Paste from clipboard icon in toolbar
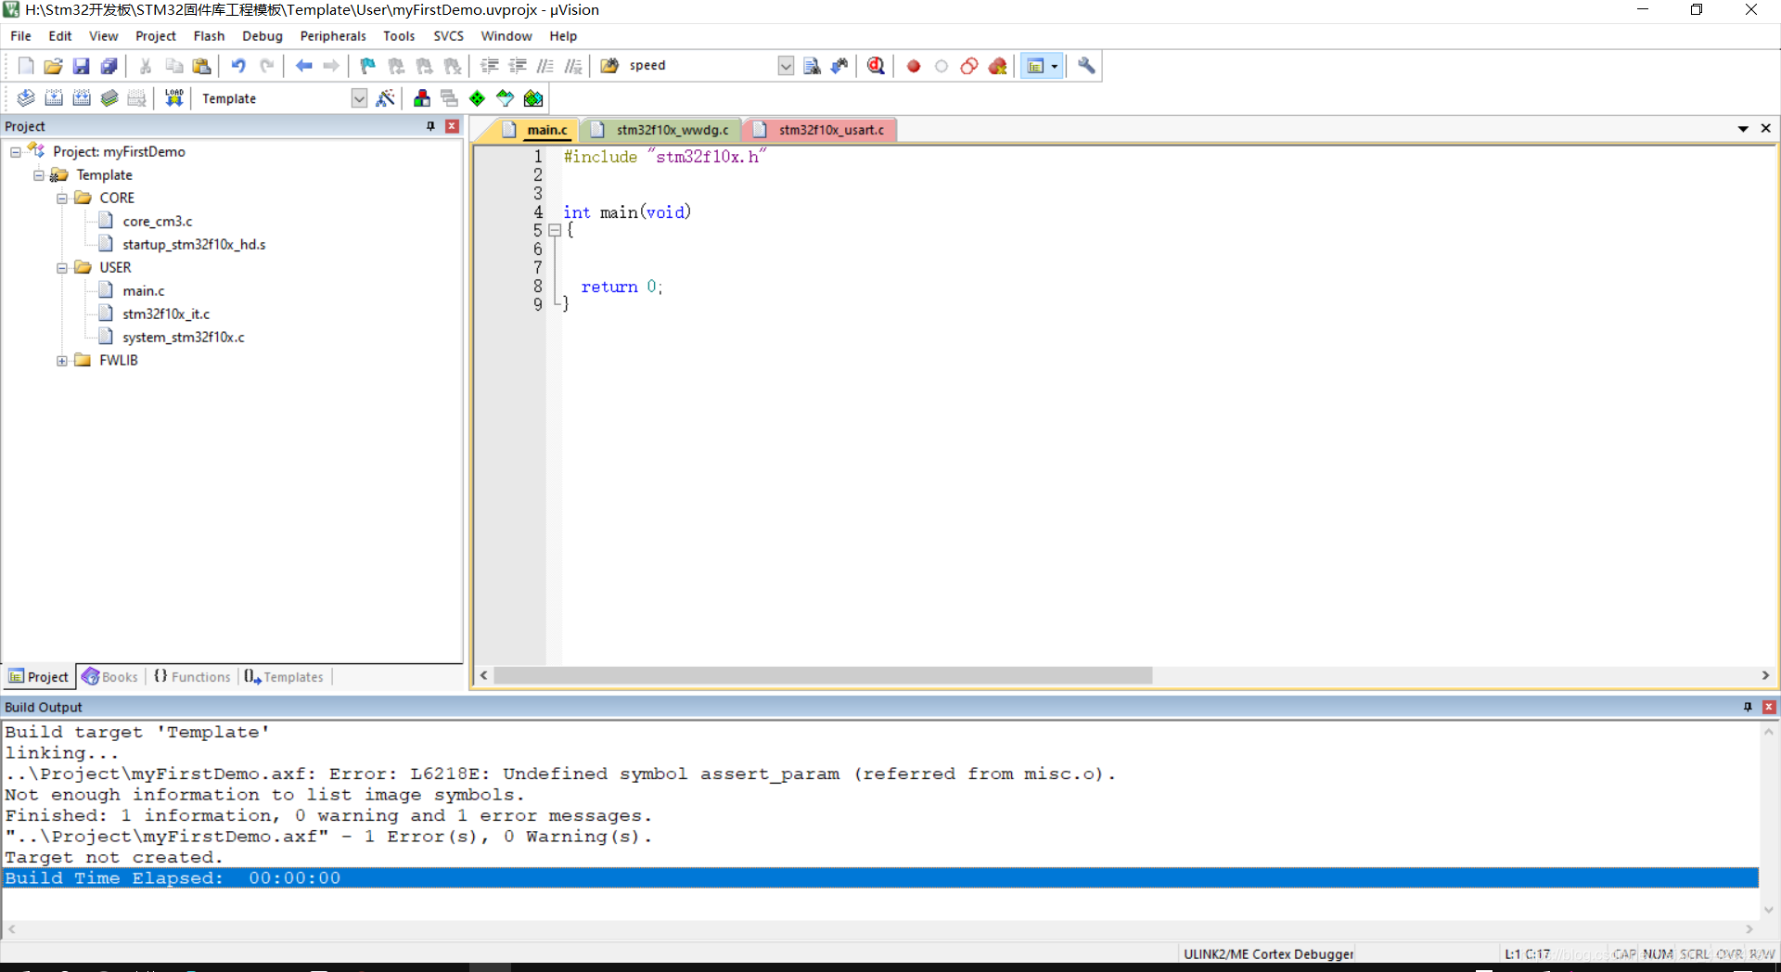This screenshot has width=1781, height=972. click(x=201, y=66)
